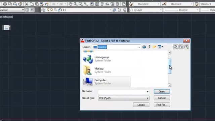Open the ByLayer linetype dropdown
Screen dimensions: 215x121
click(x=197, y=10)
